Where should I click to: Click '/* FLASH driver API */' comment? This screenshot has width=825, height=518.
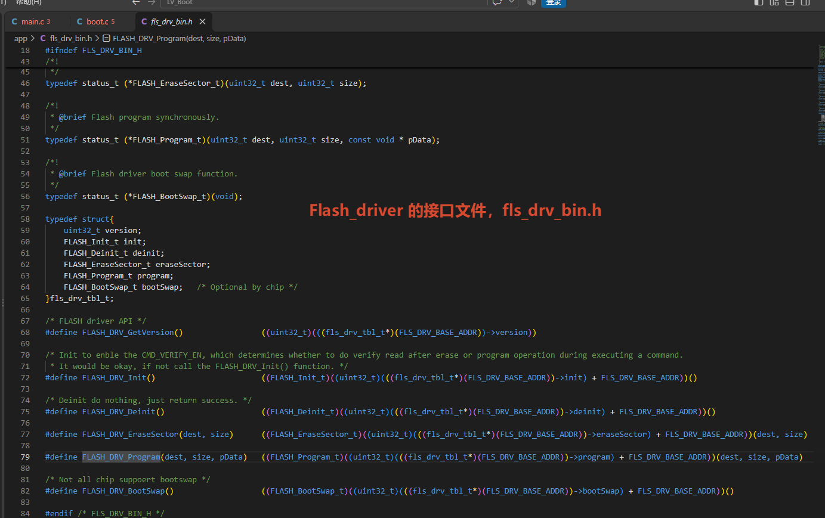(95, 321)
